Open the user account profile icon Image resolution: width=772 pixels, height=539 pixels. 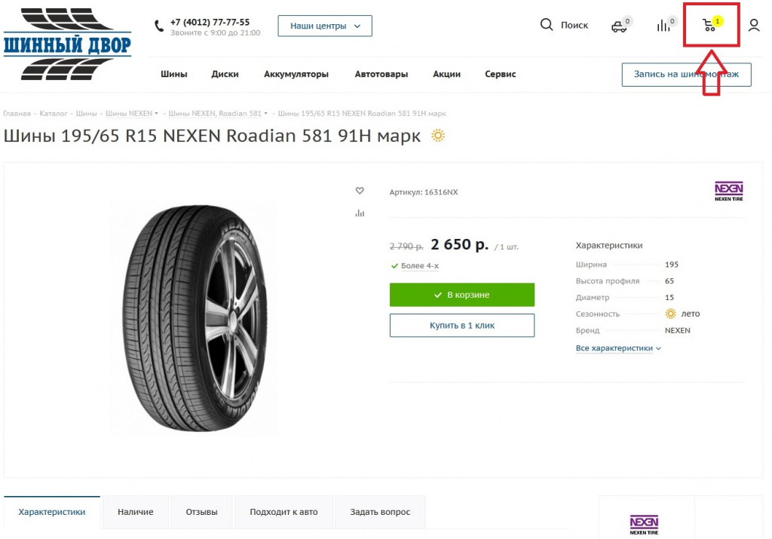point(754,26)
